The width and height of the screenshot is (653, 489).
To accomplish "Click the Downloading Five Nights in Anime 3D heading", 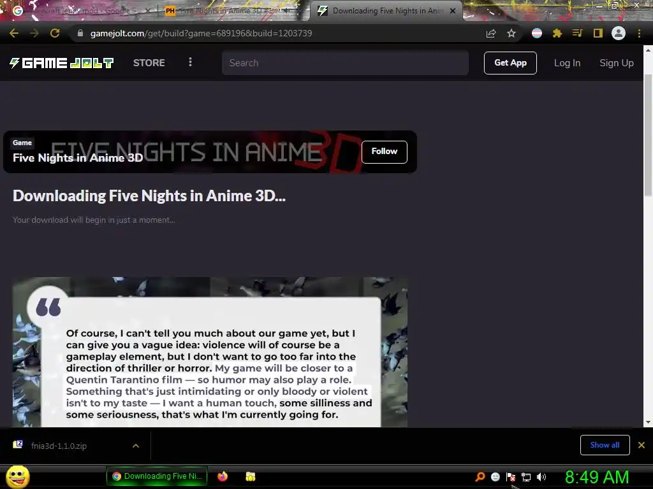I will pyautogui.click(x=149, y=196).
